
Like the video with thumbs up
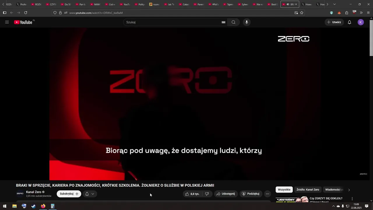click(192, 194)
